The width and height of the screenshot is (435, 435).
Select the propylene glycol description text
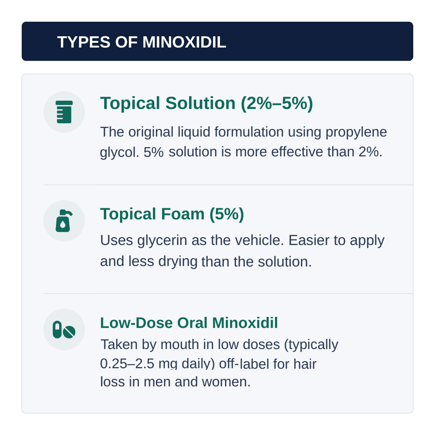pyautogui.click(x=244, y=142)
